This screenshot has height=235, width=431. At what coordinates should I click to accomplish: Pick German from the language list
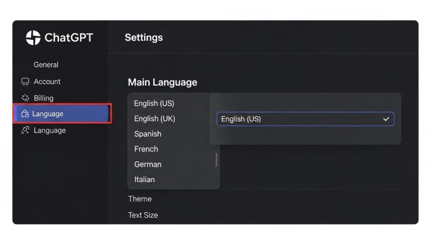click(148, 164)
